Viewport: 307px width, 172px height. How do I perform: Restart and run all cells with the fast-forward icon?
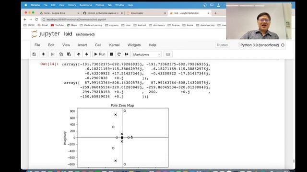[127, 54]
